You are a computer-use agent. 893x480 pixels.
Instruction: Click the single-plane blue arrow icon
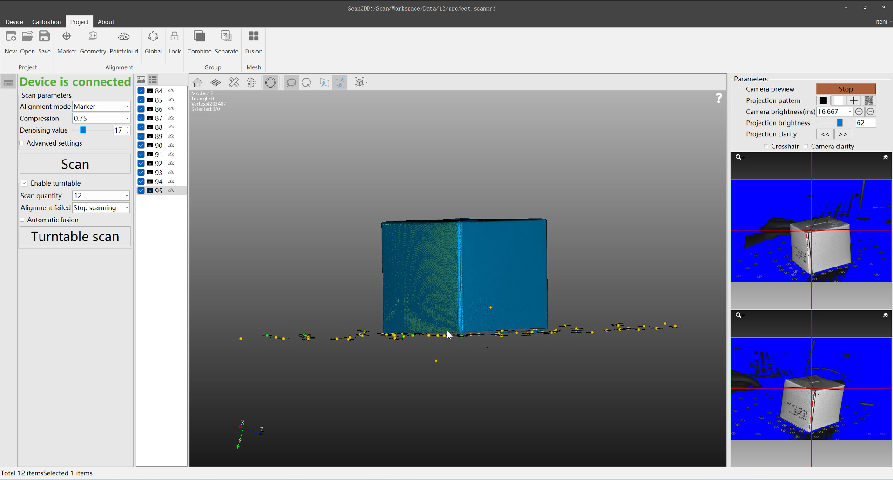coord(324,83)
